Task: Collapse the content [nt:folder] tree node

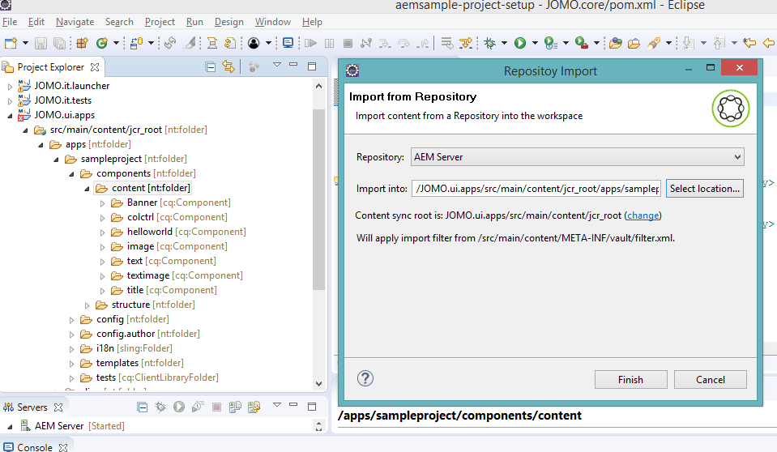Action: 88,189
